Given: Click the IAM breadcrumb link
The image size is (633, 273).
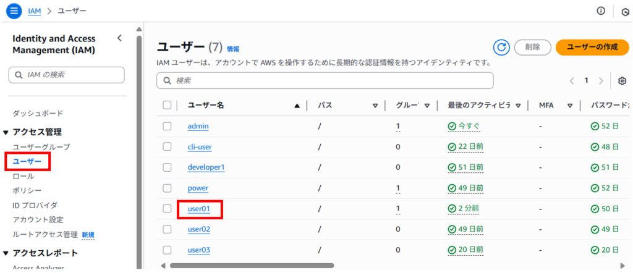Looking at the screenshot, I should coord(35,11).
